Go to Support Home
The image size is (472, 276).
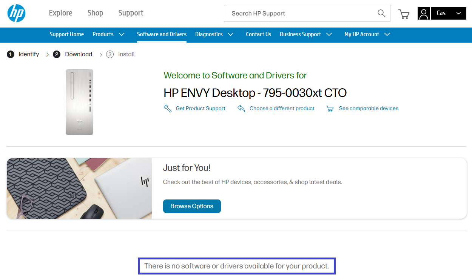tap(66, 34)
